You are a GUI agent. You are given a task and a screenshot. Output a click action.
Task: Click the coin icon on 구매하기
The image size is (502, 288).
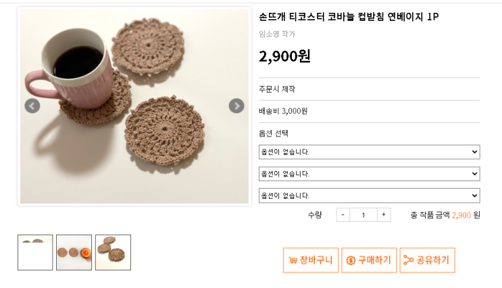click(x=351, y=260)
